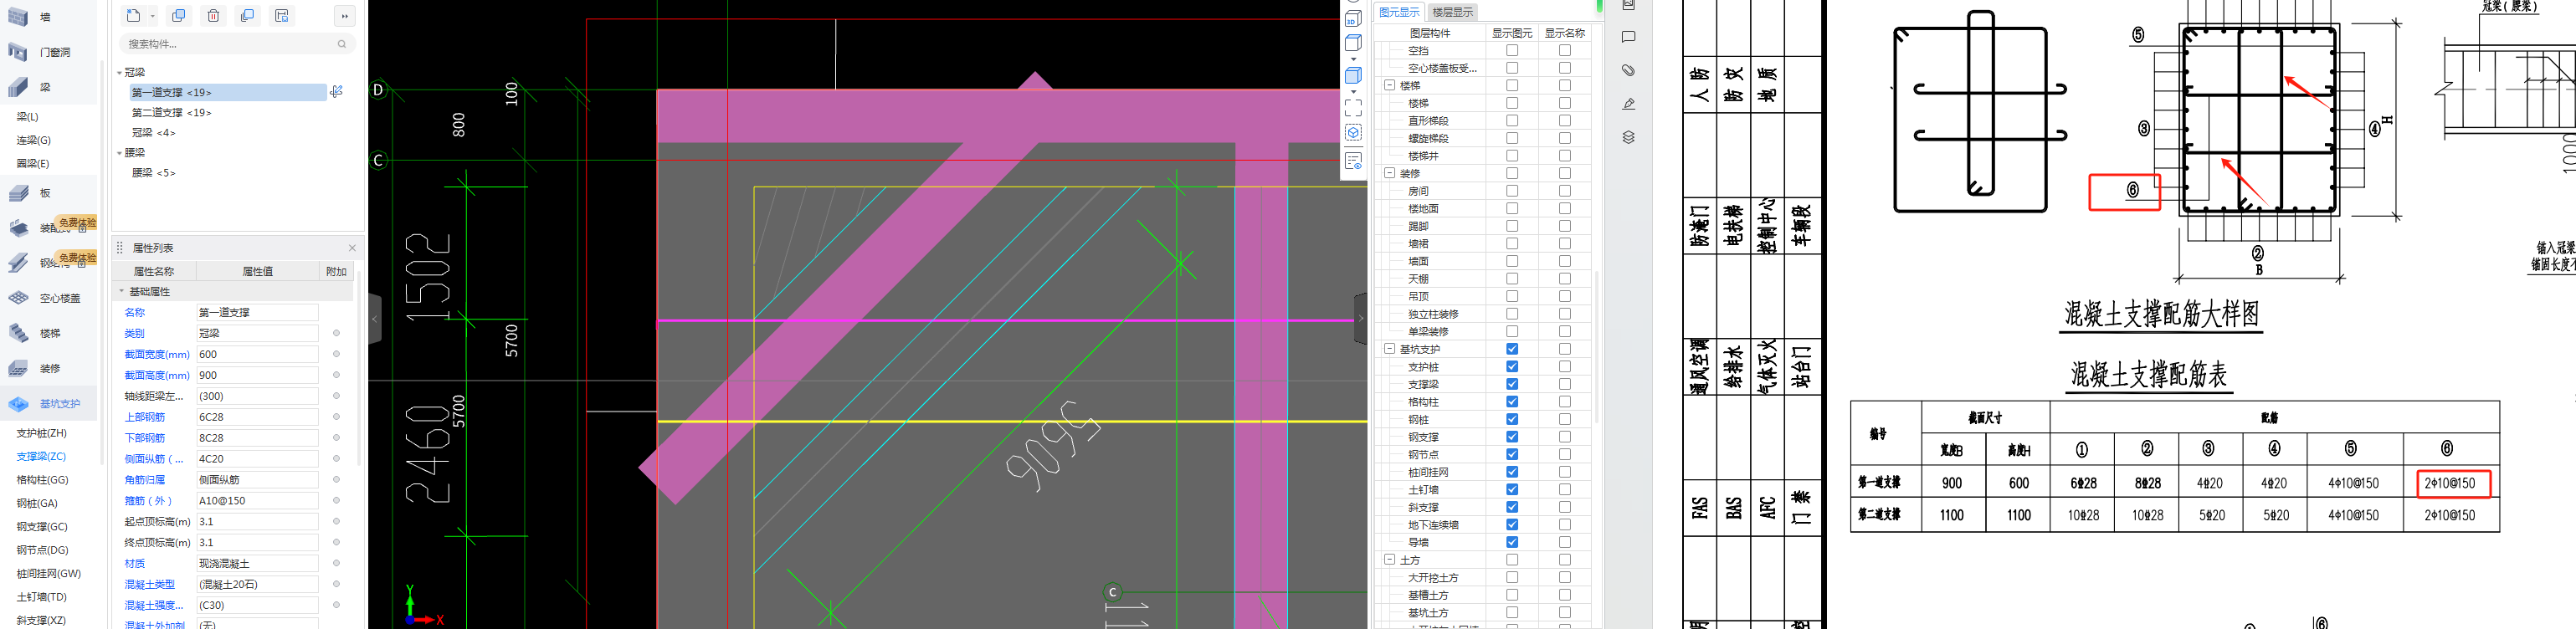The height and width of the screenshot is (629, 2576).
Task: Select the 墙 (wall) category icon
Action: (x=18, y=17)
